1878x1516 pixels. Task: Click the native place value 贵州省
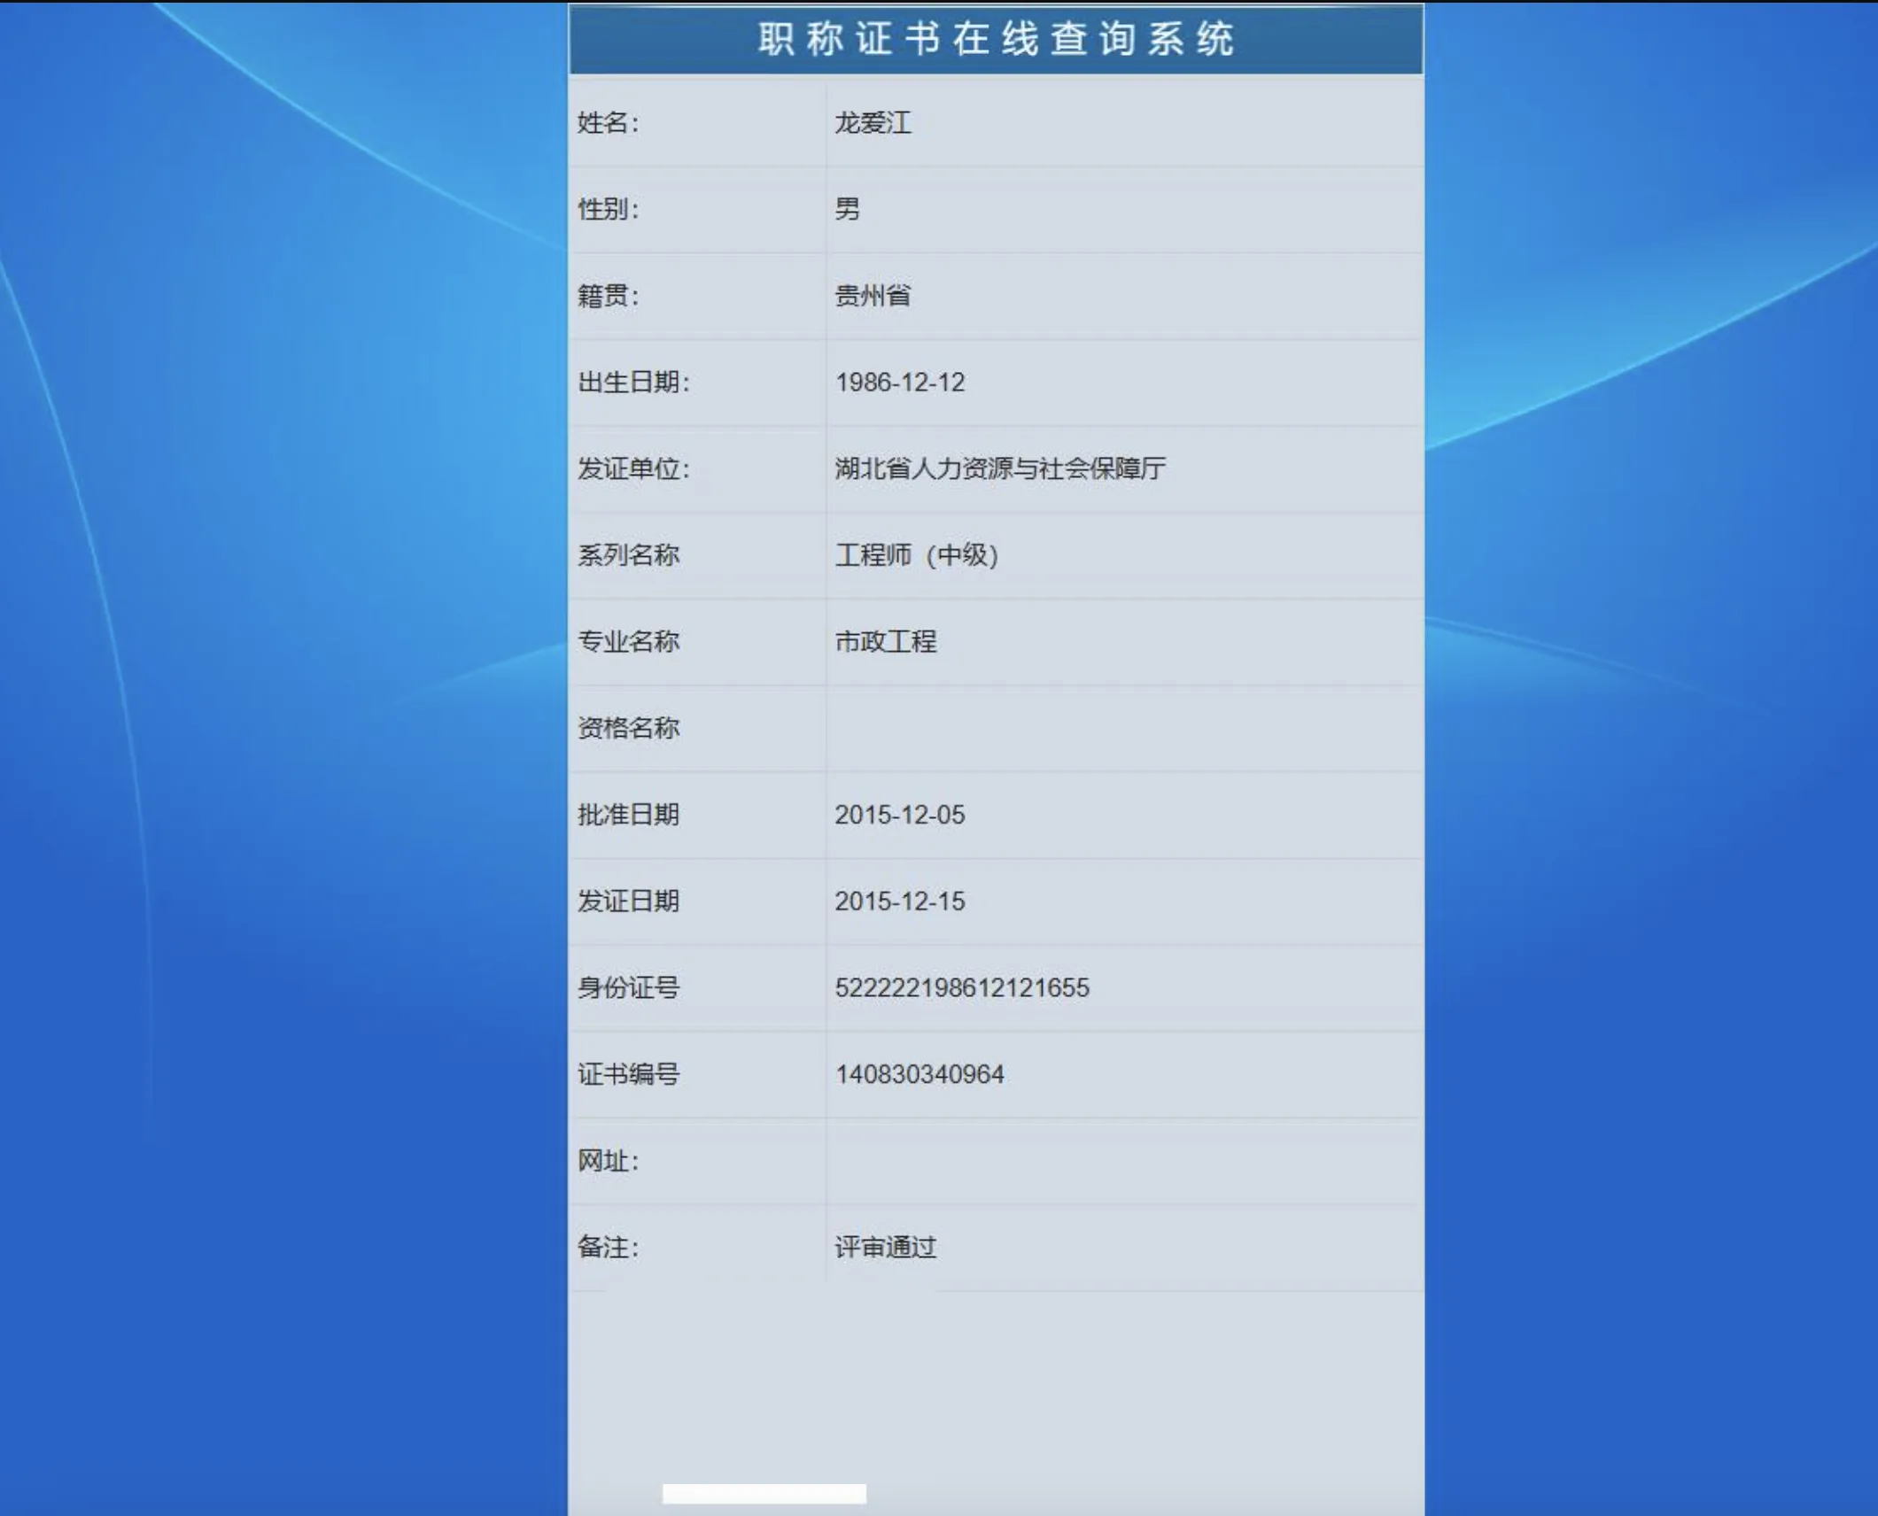pyautogui.click(x=873, y=296)
